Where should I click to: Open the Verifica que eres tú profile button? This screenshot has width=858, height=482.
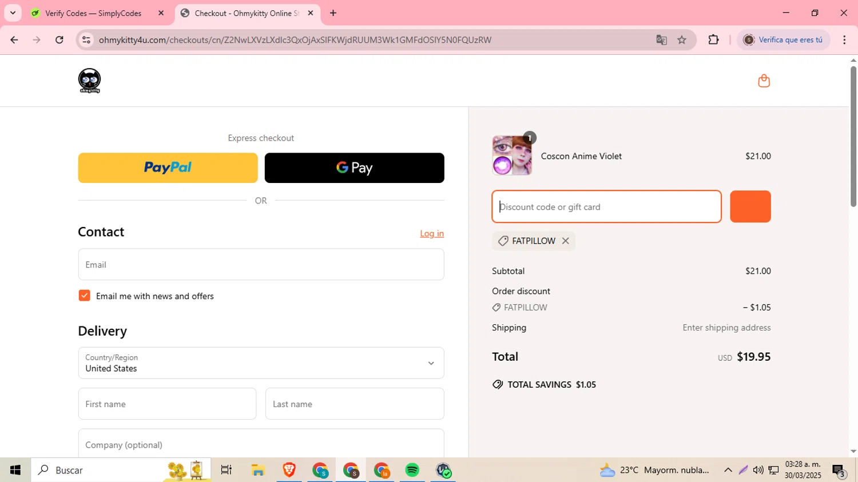pos(783,40)
